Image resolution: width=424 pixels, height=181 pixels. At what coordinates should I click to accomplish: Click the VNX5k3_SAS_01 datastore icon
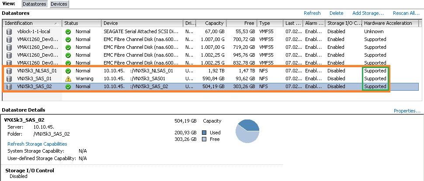[9, 79]
